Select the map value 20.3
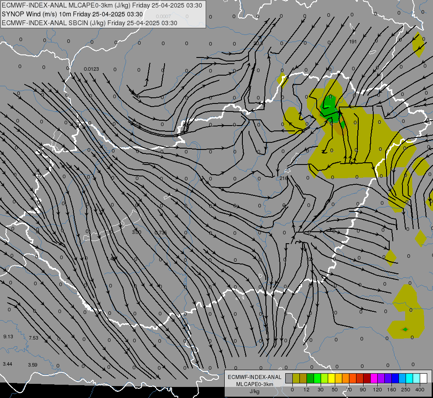 pos(258,44)
